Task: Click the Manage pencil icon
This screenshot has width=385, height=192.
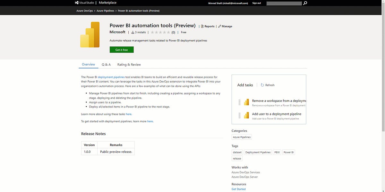Action: coord(220,26)
